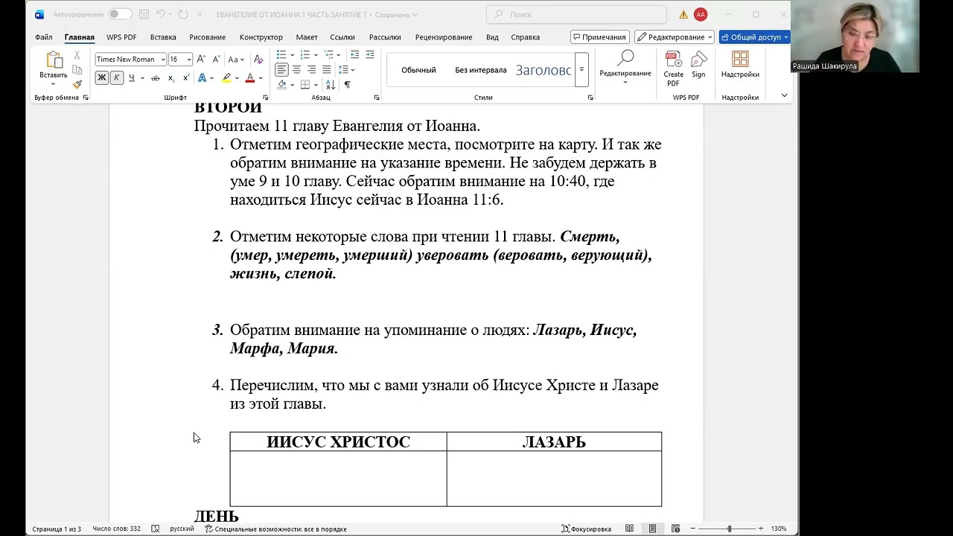Viewport: 953px width, 536px height.
Task: Click the Примечания comments button
Action: (x=599, y=37)
